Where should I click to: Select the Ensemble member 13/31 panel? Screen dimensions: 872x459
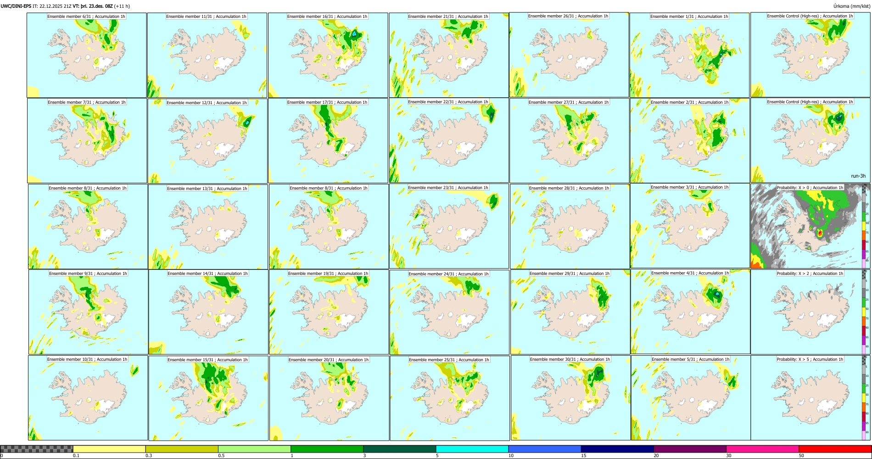click(208, 227)
